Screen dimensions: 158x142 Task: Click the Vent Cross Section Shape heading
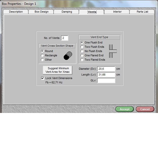click(x=57, y=46)
